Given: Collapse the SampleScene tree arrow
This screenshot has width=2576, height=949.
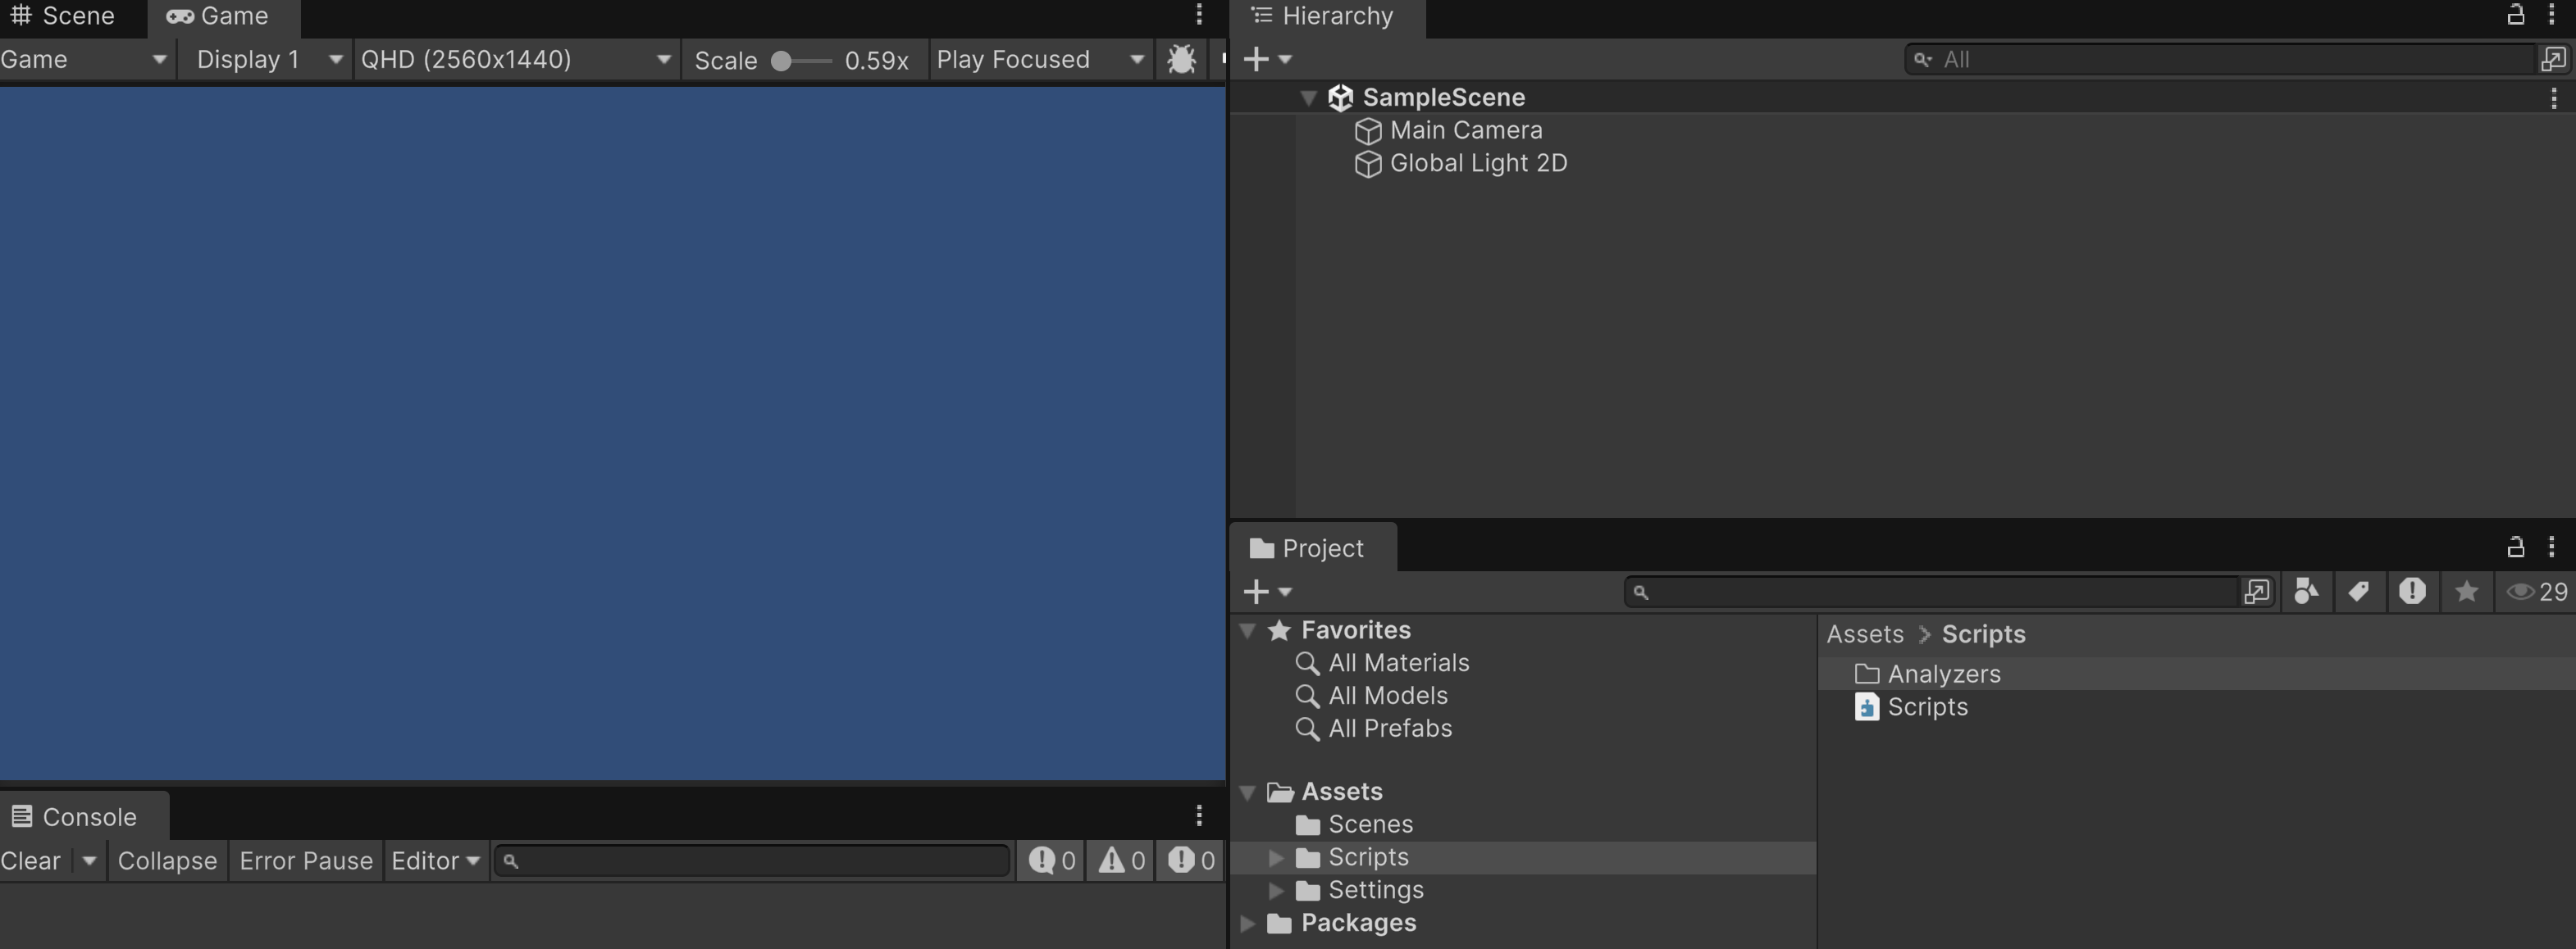Looking at the screenshot, I should 1308,98.
